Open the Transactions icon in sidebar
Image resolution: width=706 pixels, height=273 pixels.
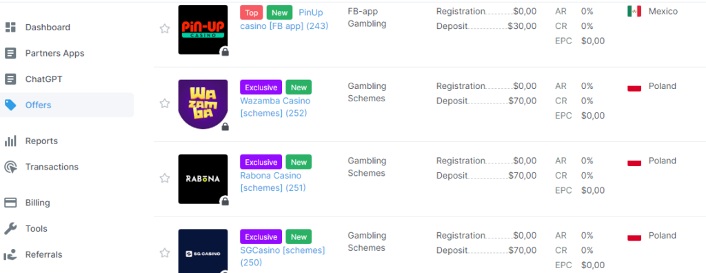pos(10,167)
